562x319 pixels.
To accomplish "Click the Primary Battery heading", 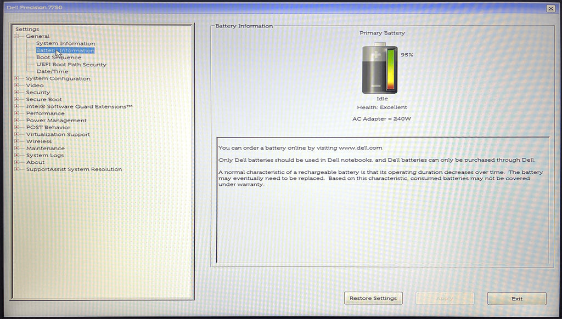I will pyautogui.click(x=382, y=33).
